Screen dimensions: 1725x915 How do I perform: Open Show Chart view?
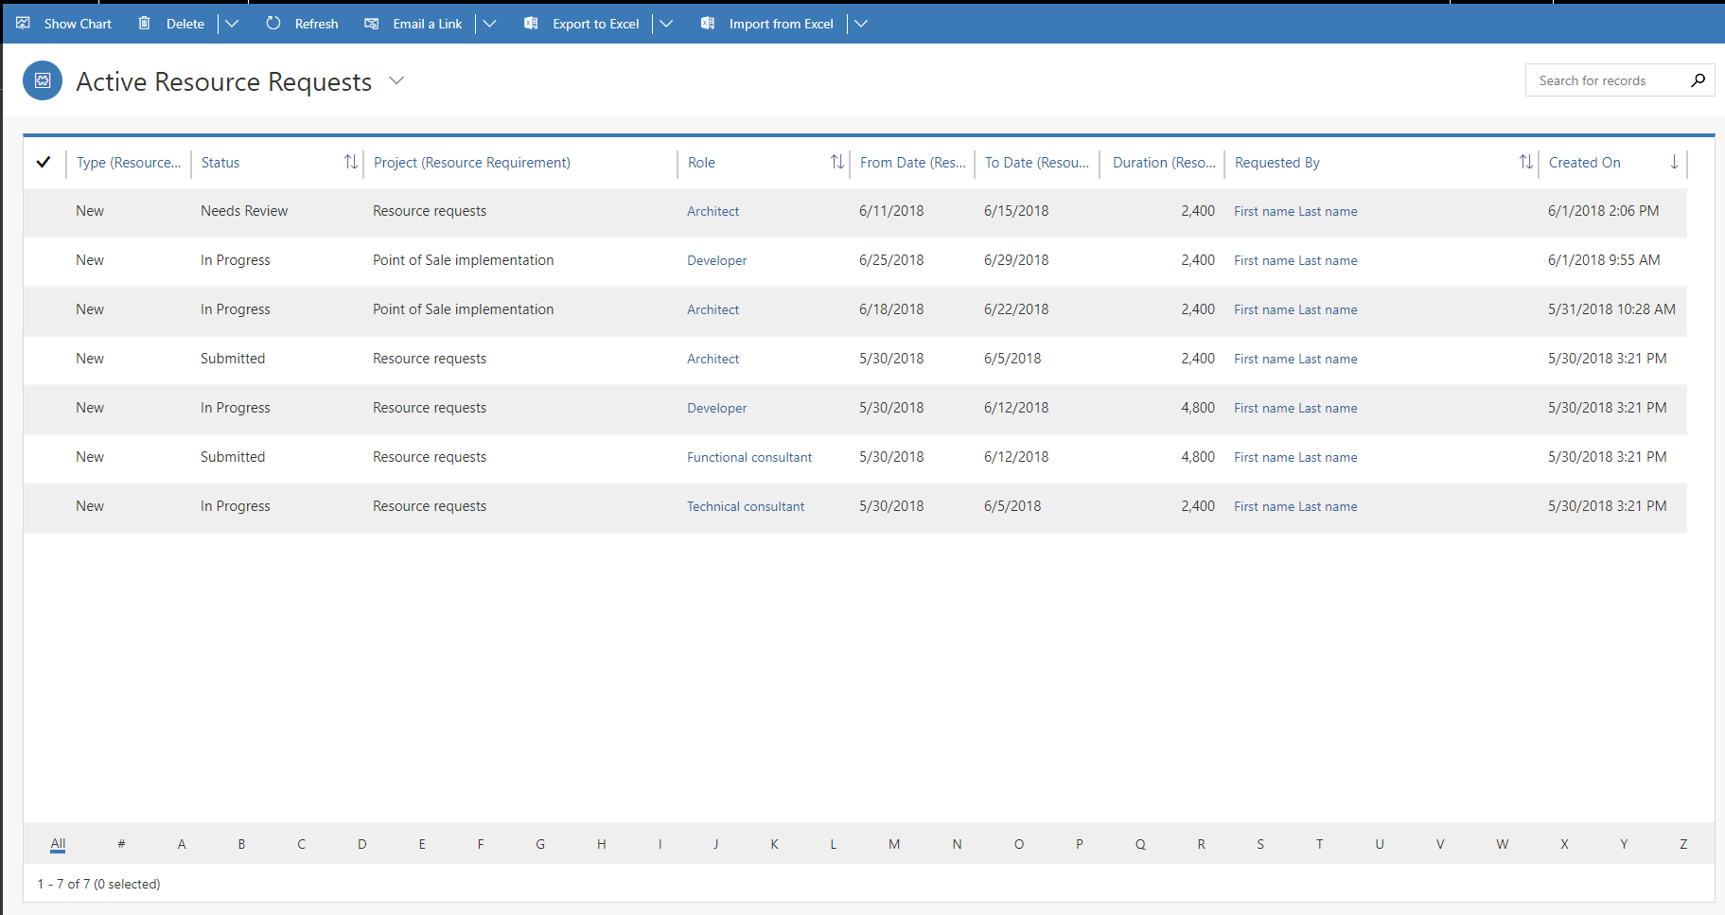63,23
